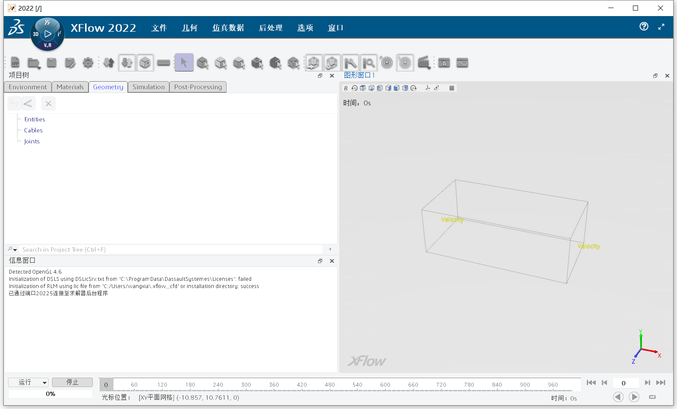Toggle the second concentric rings button

pos(405,63)
